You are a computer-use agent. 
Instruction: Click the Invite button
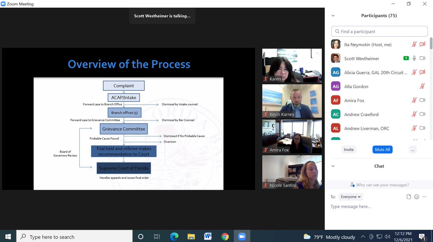pos(349,150)
